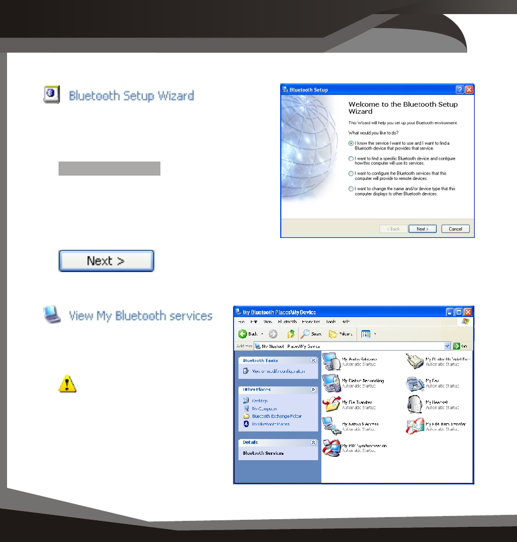Viewport: 517px width, 542px height.
Task: Click the Forward arrow toolbar button
Action: pos(273,333)
